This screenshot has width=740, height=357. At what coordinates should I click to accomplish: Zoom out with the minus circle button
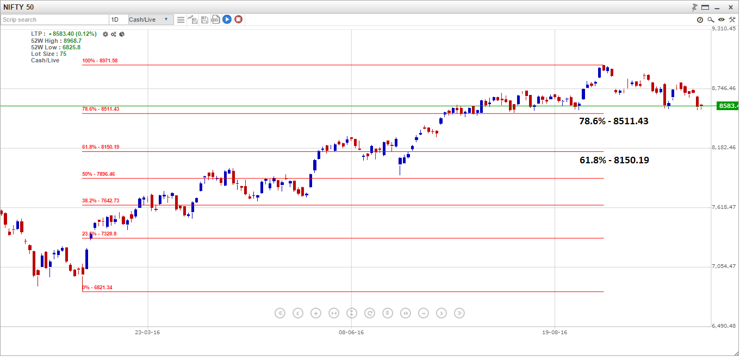[424, 313]
